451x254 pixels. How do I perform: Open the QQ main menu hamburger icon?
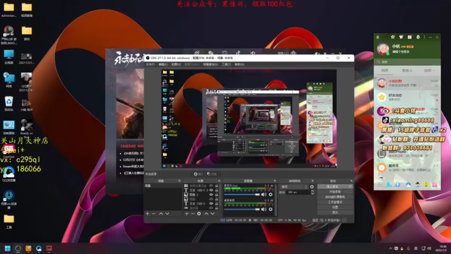(x=380, y=185)
